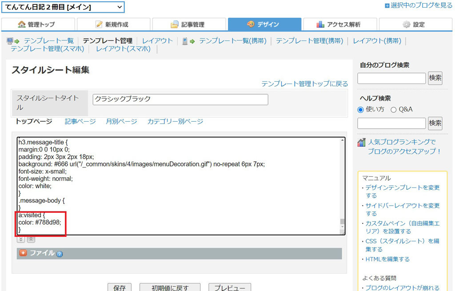Switch to 記事ページ stylesheet tab
Image resolution: width=455 pixels, height=291 pixels.
click(80, 121)
